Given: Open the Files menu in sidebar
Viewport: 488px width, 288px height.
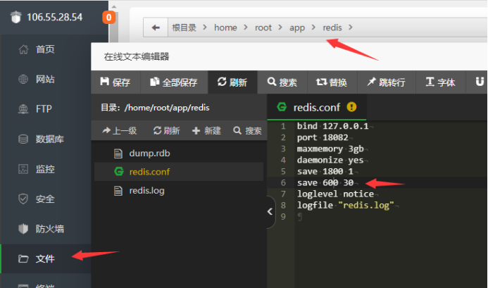Looking at the screenshot, I should pyautogui.click(x=45, y=258).
